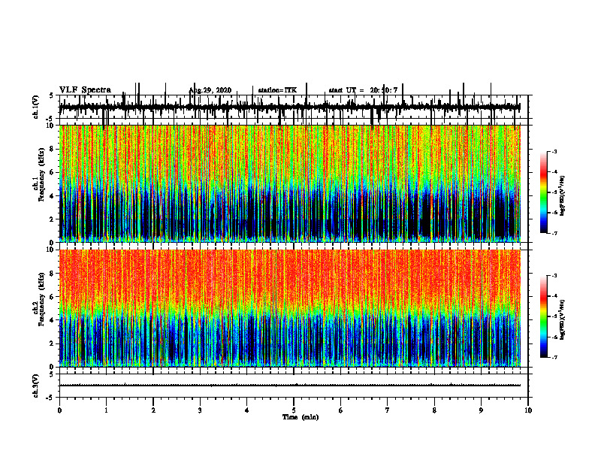Viewport: 595px width, 460px height.
Task: Select the 'start UT = 20:50: 7' label
Action: [363, 90]
